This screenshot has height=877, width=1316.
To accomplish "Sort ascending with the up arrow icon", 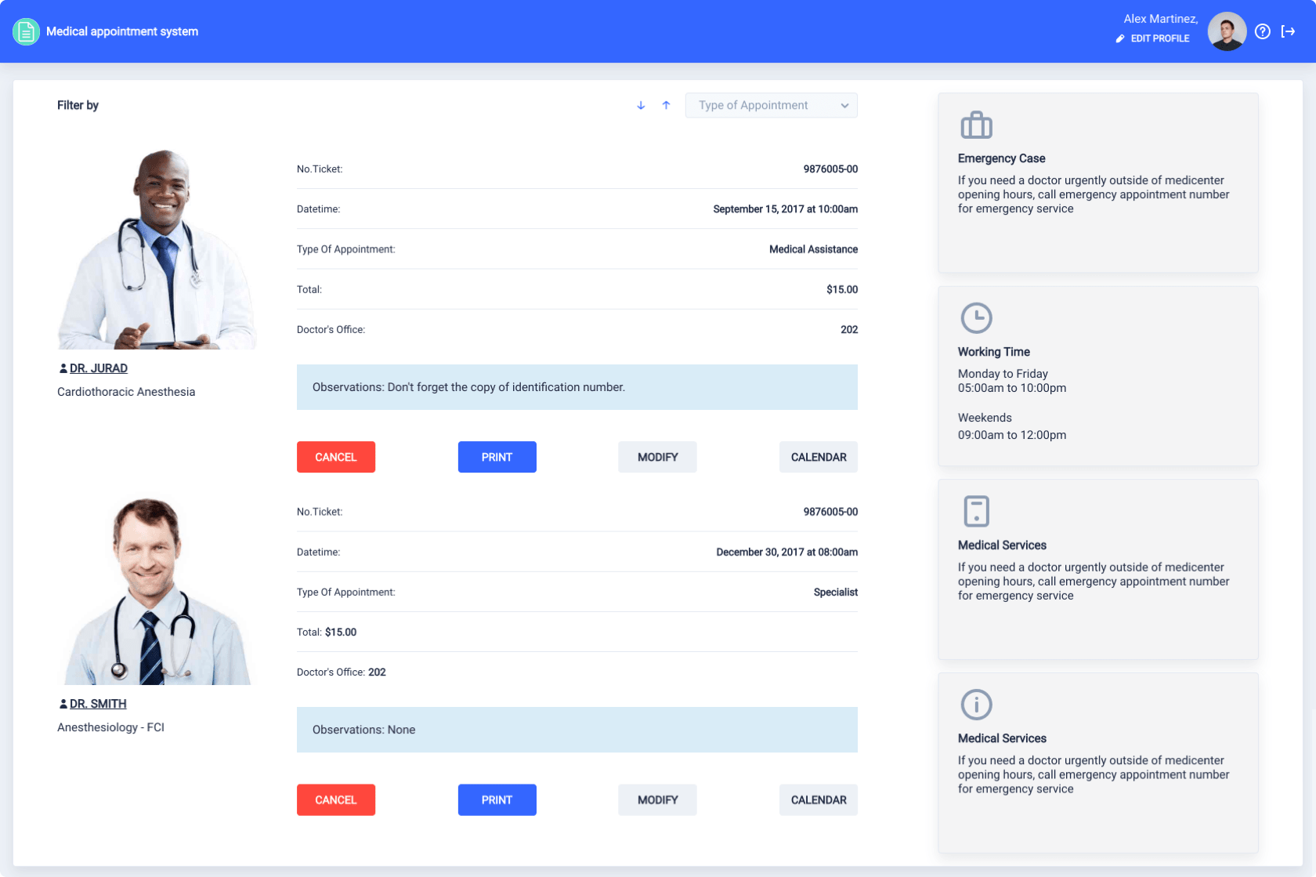I will pos(666,105).
